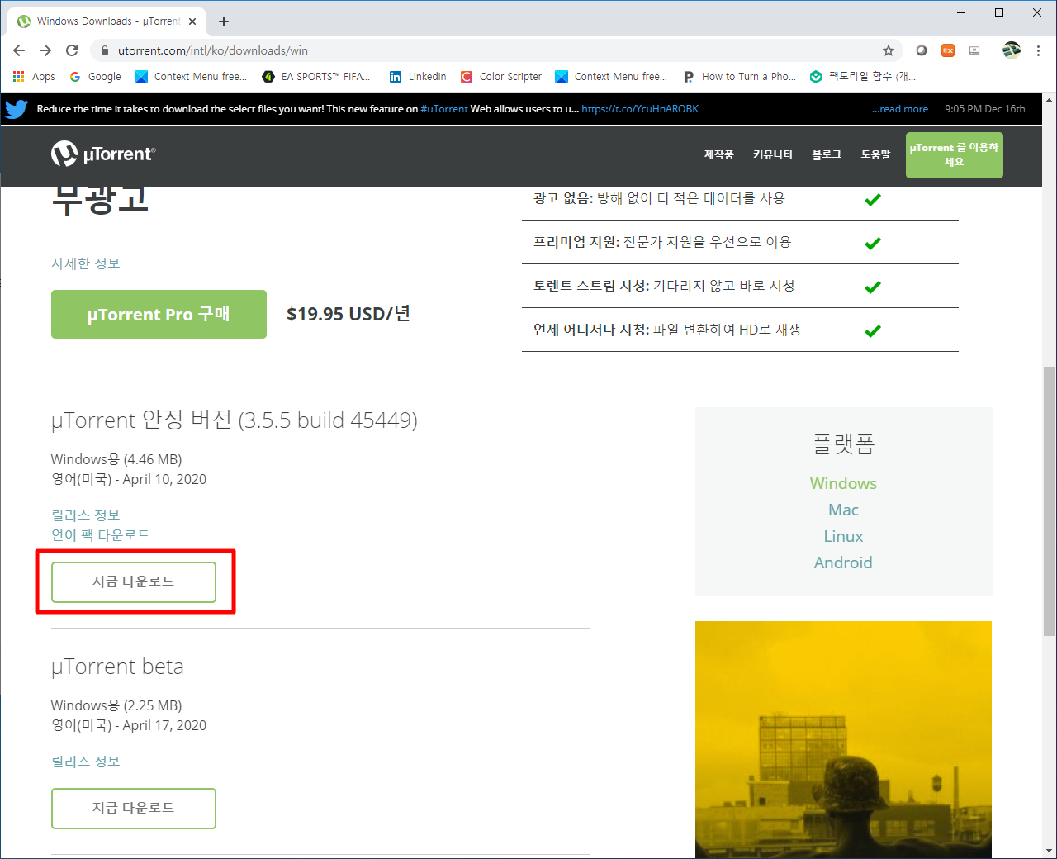Click the Windows용 (4.46 MB) text
1057x859 pixels.
tap(116, 459)
